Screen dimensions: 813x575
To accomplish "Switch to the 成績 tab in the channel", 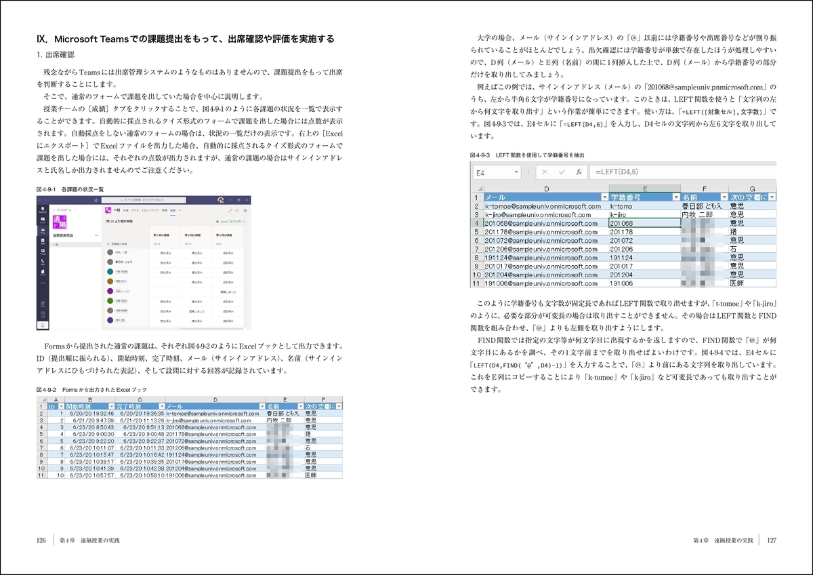I will (x=173, y=210).
